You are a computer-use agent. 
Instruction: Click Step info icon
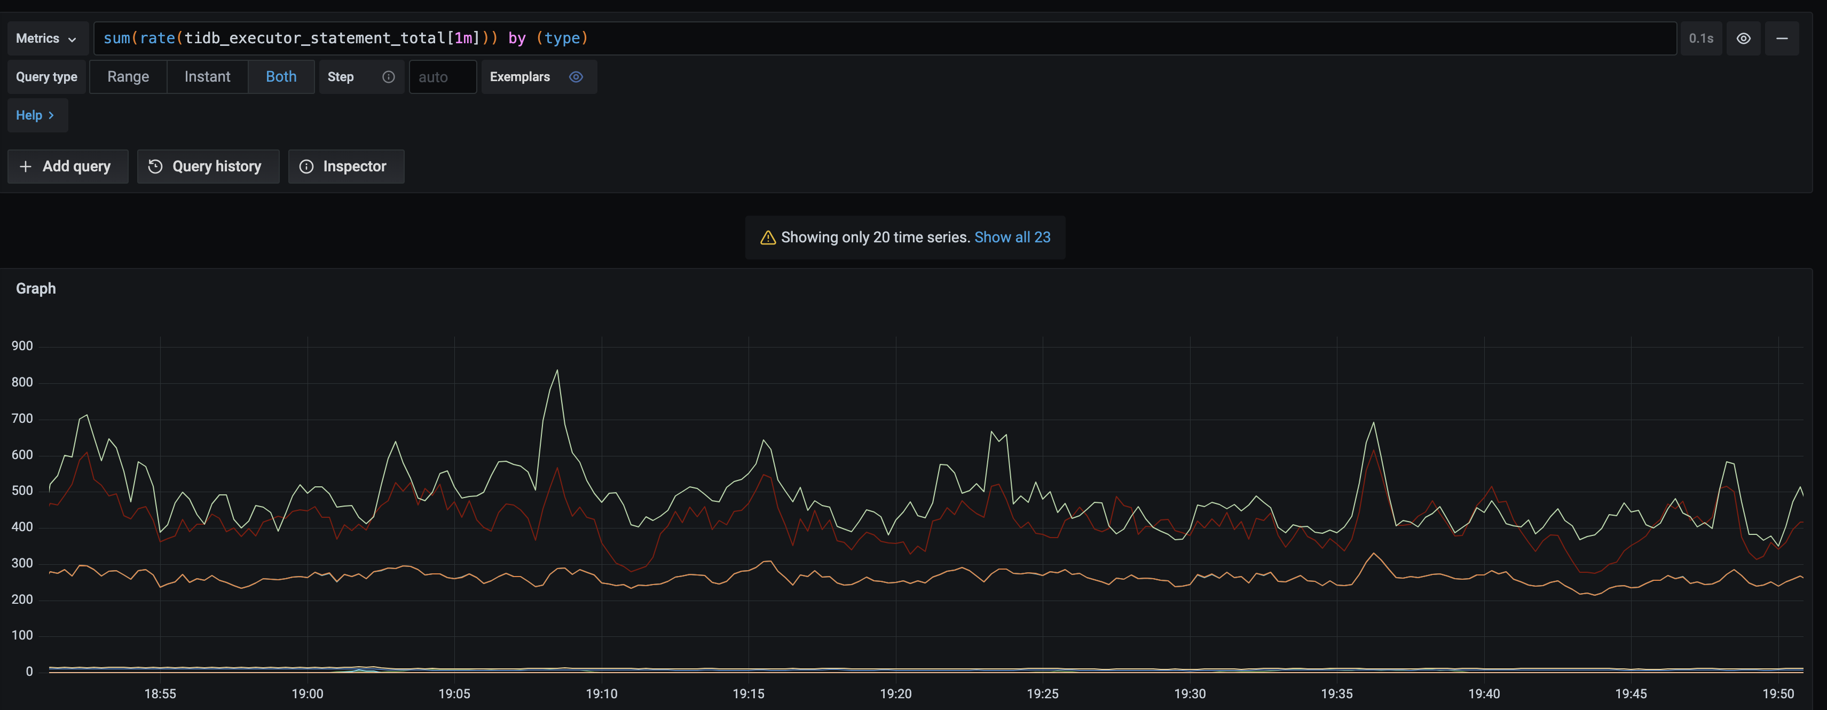pyautogui.click(x=388, y=76)
